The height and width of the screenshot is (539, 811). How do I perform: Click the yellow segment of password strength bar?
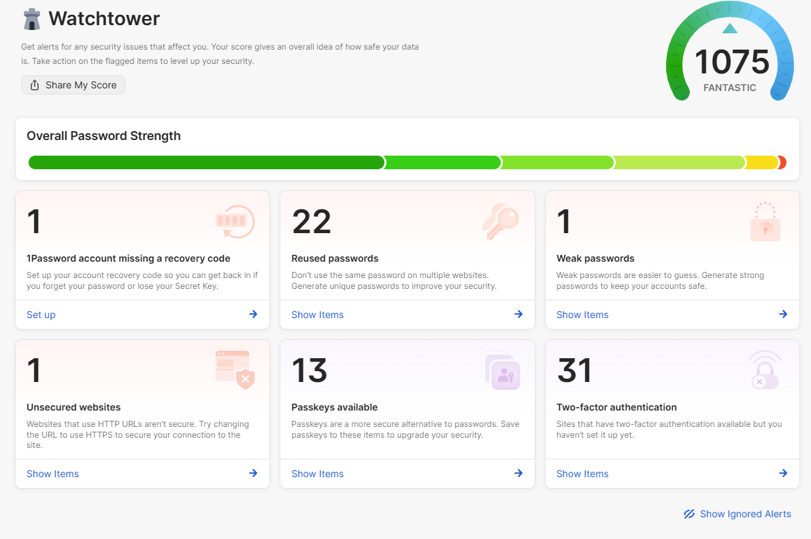pyautogui.click(x=762, y=162)
